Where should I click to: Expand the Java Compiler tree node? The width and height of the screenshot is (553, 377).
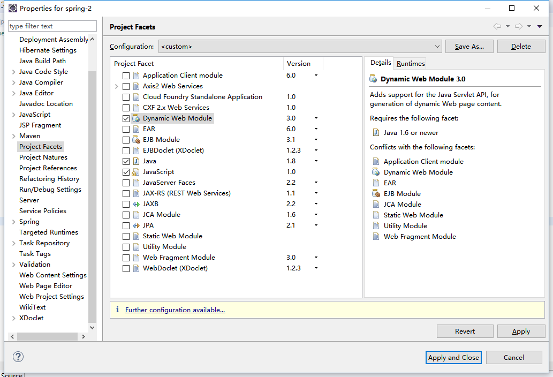point(14,82)
